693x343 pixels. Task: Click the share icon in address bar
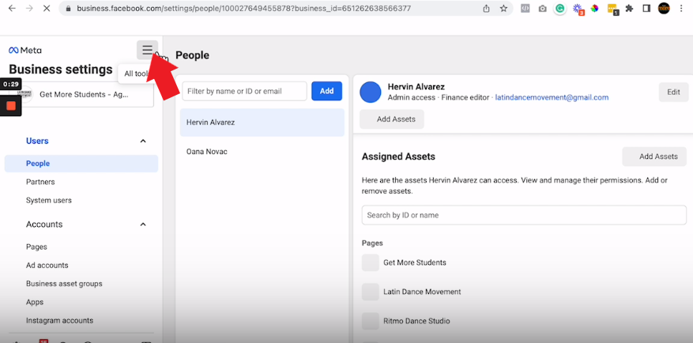click(486, 9)
